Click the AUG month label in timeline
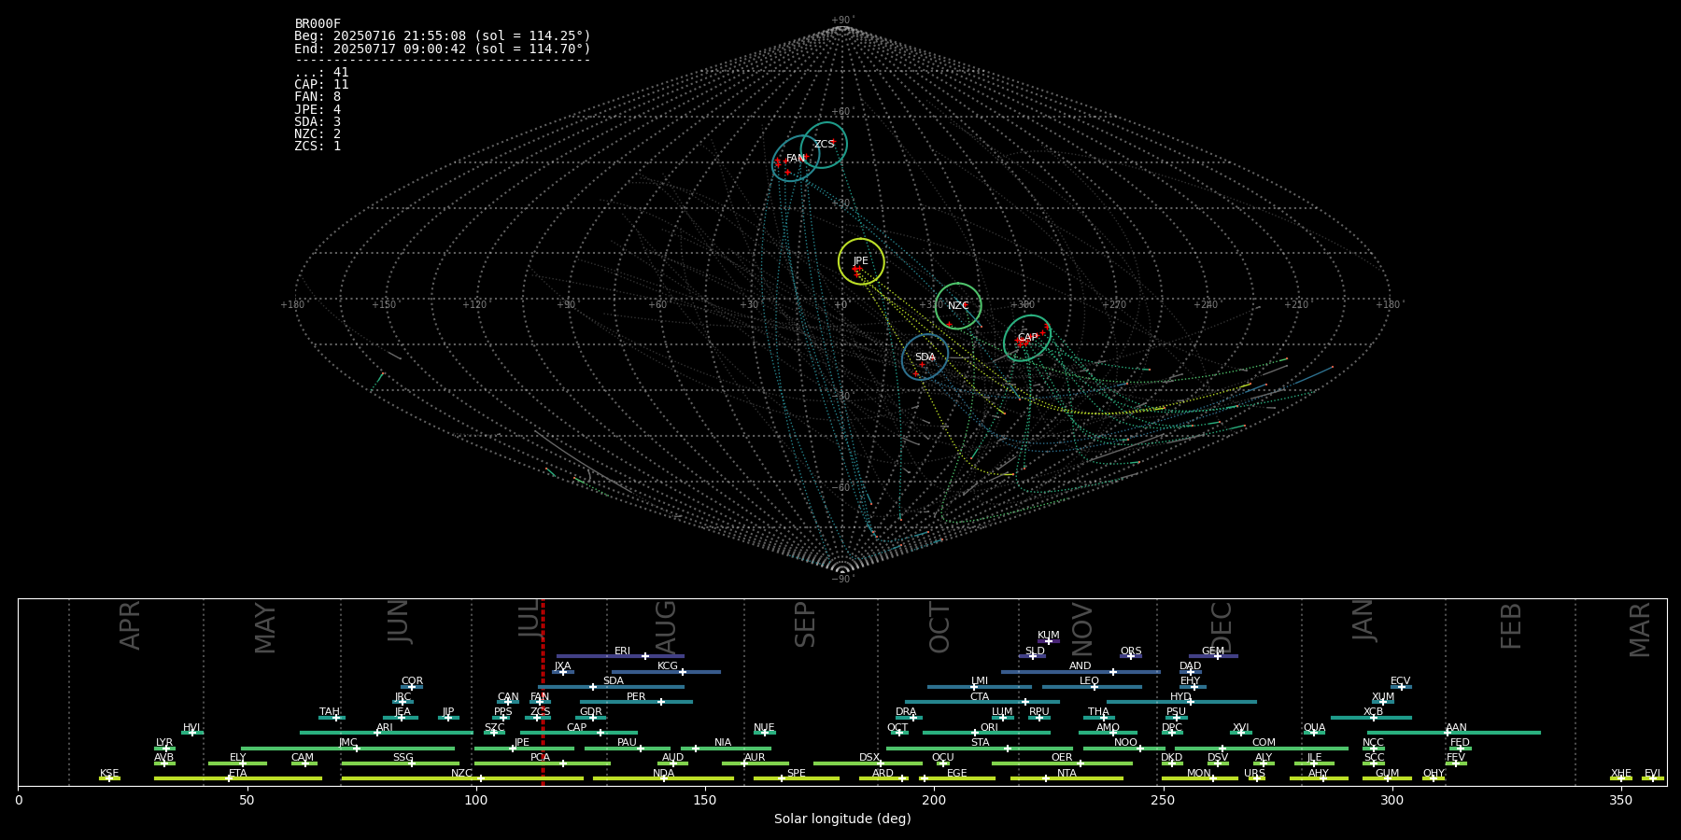 click(x=665, y=626)
